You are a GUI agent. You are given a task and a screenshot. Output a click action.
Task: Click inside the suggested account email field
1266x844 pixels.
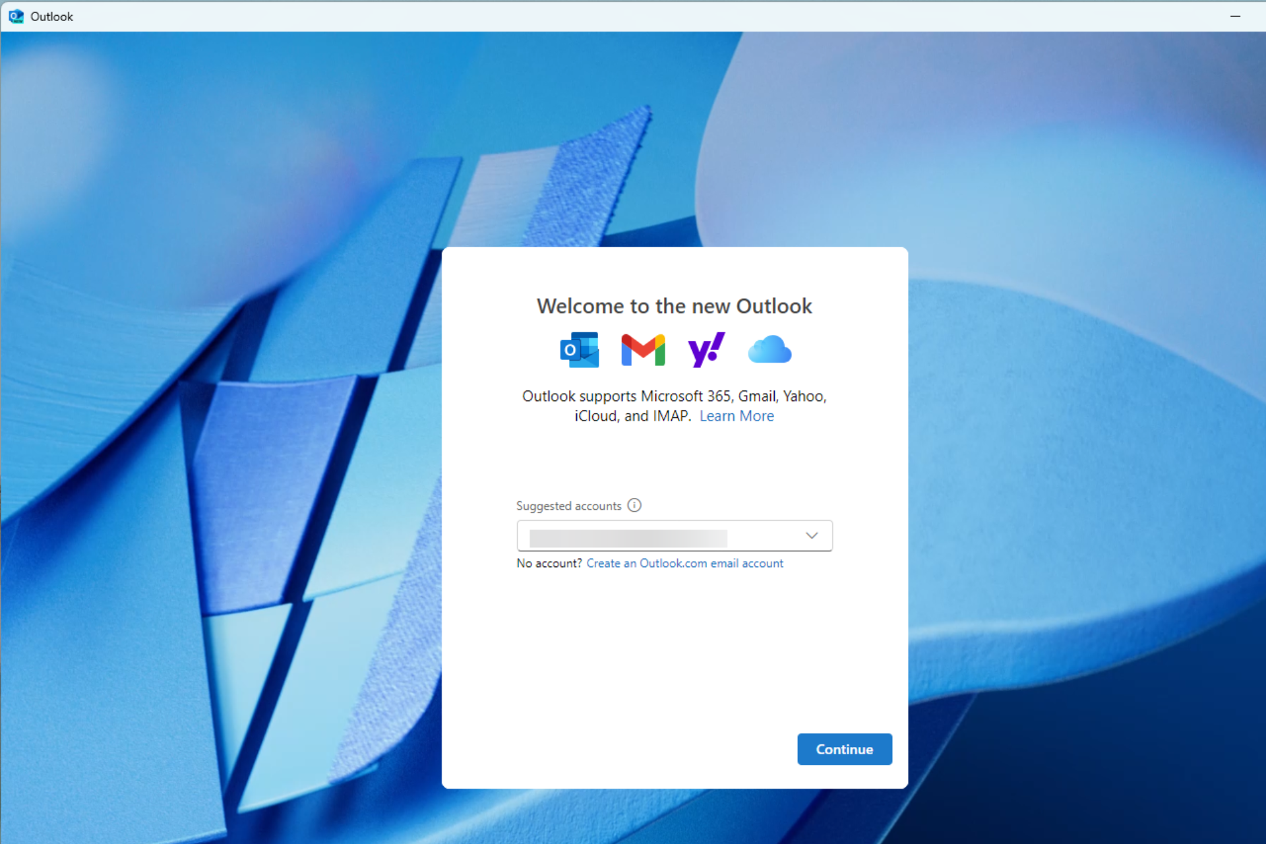pyautogui.click(x=675, y=535)
